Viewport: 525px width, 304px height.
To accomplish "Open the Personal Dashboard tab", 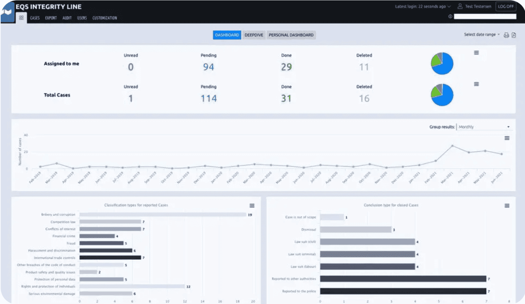I will point(291,35).
